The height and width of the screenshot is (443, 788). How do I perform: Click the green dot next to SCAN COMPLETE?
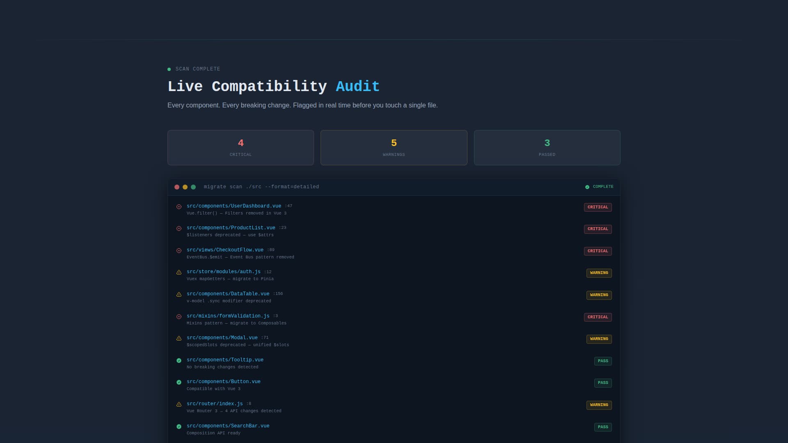click(169, 69)
